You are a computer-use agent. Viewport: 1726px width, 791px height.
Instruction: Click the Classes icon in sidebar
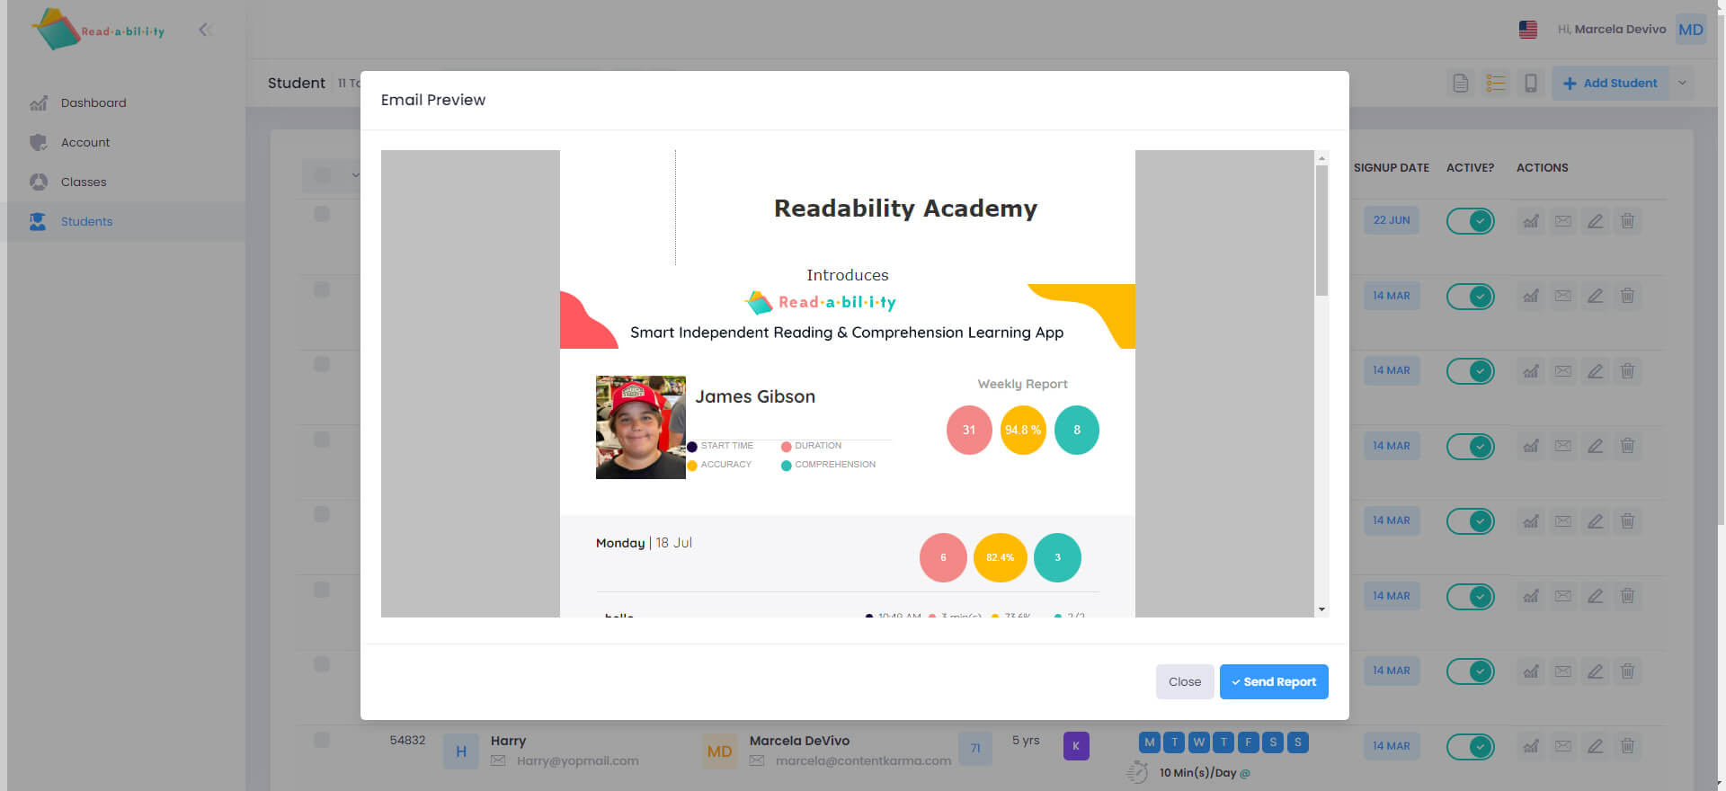[38, 182]
